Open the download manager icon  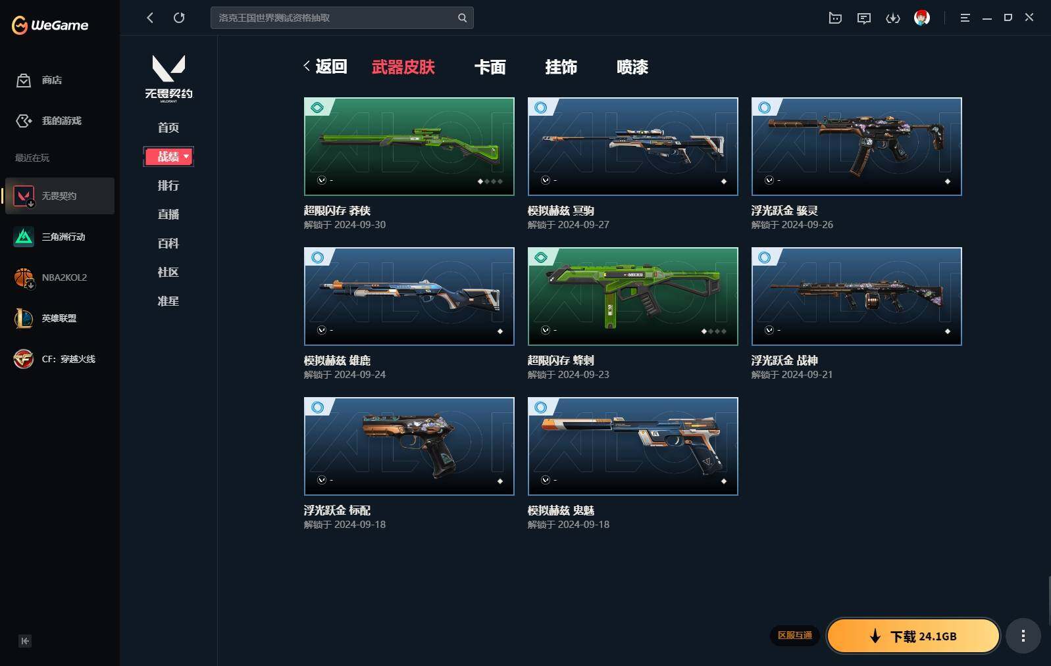coord(893,18)
